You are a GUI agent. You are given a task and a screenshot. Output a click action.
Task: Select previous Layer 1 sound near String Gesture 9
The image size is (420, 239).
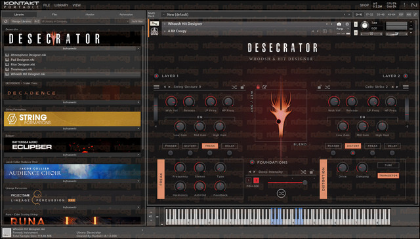[x=165, y=87]
